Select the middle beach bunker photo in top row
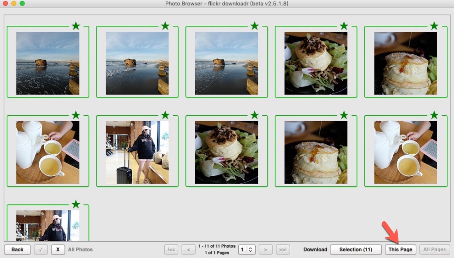454x258 pixels. 137,63
